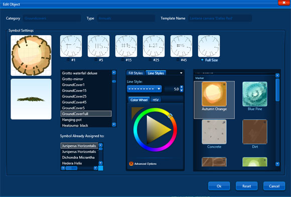Click the Reset button

point(247,186)
